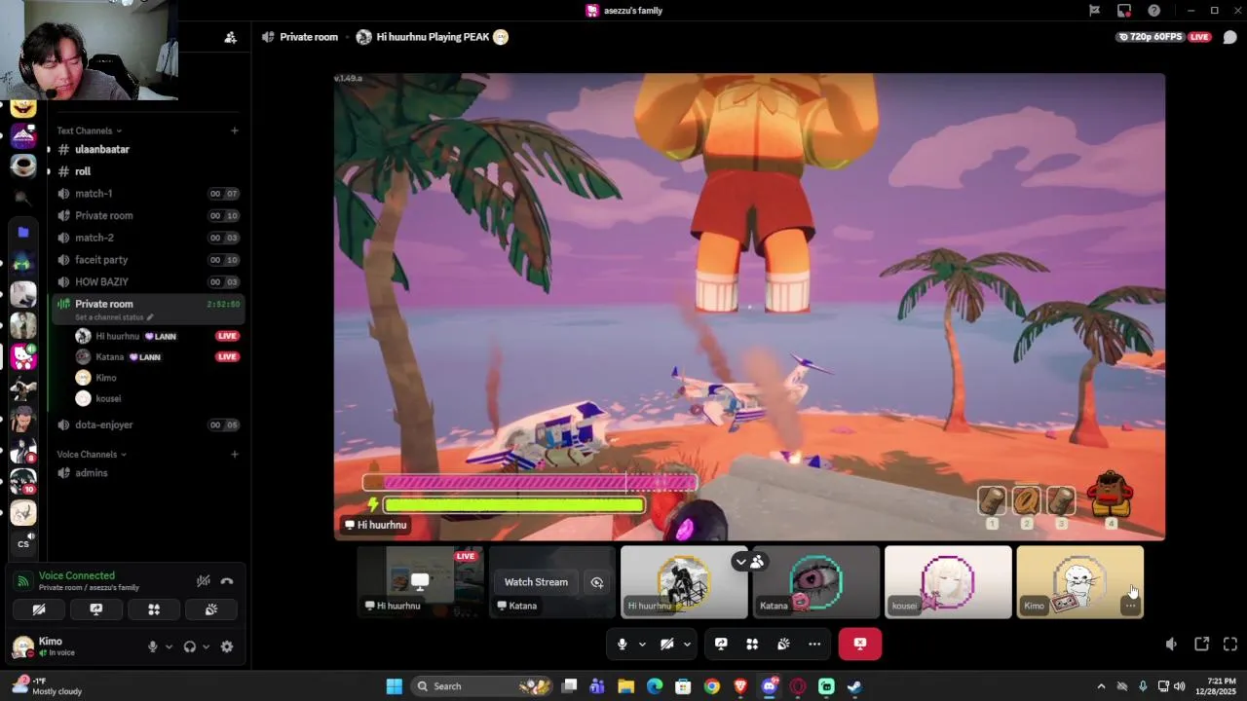Image resolution: width=1247 pixels, height=701 pixels.
Task: Create a text channel via Text Channels plus
Action: [234, 130]
